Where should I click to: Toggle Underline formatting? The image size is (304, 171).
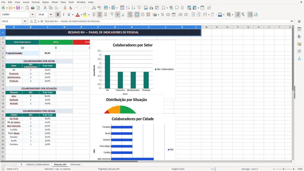pyautogui.click(x=69, y=15)
